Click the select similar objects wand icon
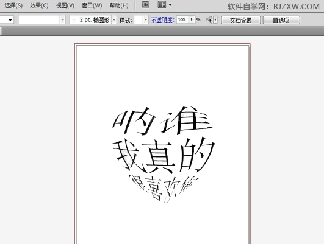The width and height of the screenshot is (324, 244). tap(209, 20)
